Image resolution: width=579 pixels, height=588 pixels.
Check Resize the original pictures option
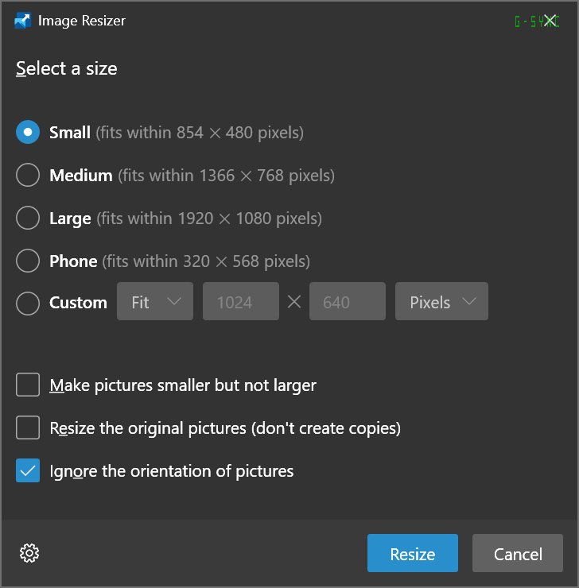coord(28,427)
